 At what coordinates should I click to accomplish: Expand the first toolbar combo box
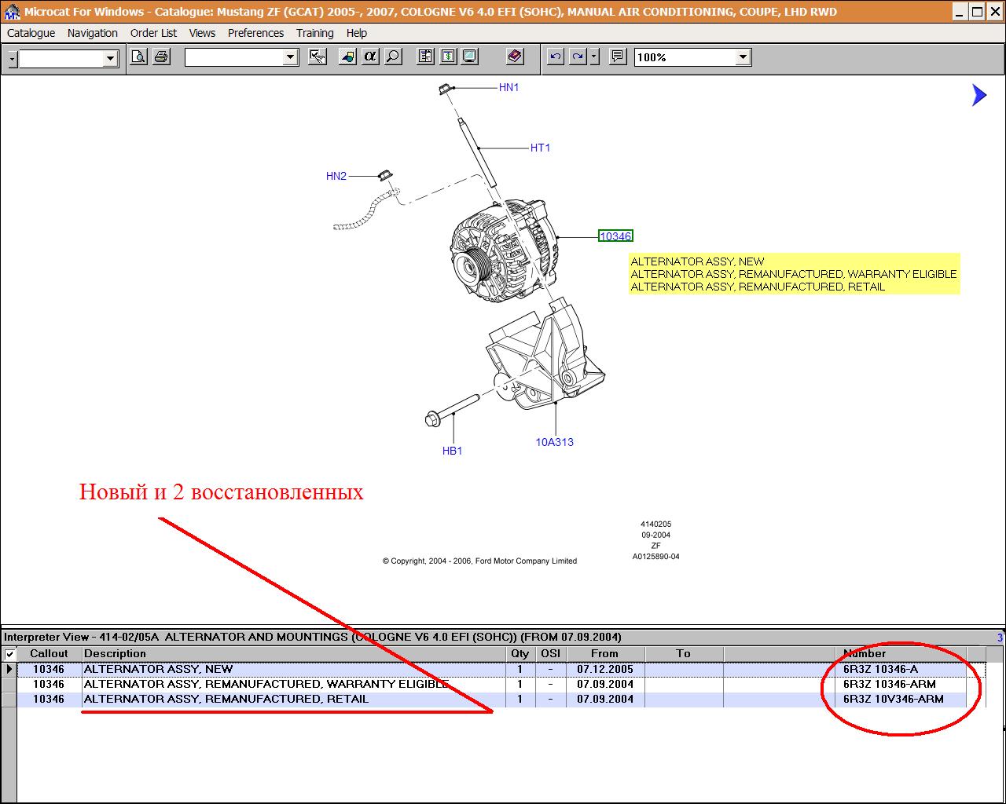point(110,58)
